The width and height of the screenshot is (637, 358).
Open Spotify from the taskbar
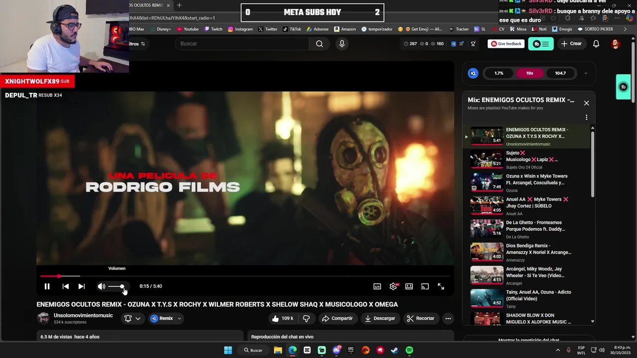(409, 350)
